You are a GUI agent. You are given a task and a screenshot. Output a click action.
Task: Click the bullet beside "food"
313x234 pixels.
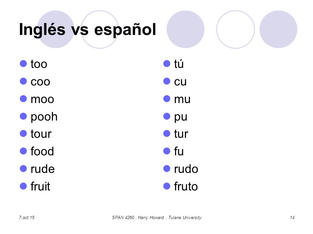pos(23,151)
